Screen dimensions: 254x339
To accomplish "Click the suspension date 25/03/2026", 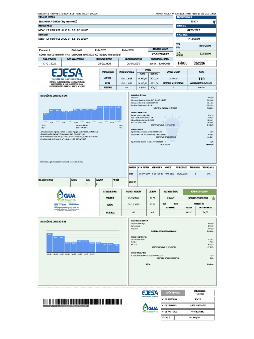I will 104,64.
